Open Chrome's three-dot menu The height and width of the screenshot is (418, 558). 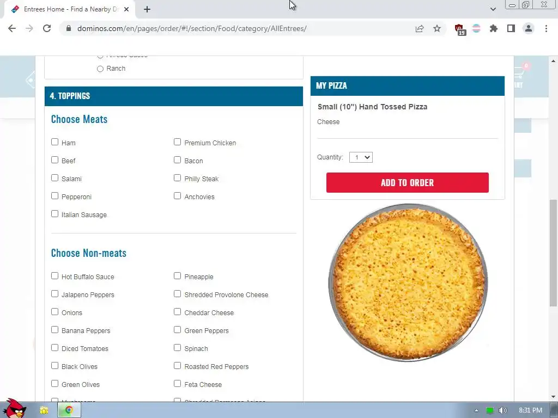[546, 28]
